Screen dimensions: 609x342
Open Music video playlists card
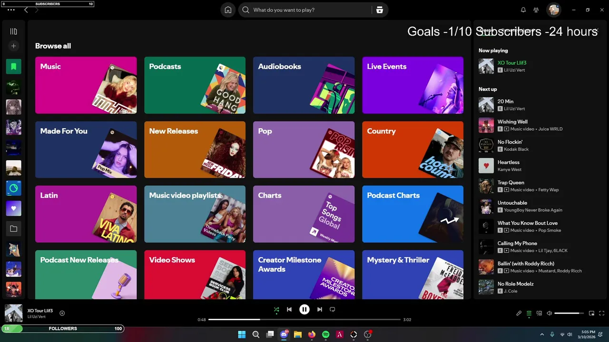point(195,214)
